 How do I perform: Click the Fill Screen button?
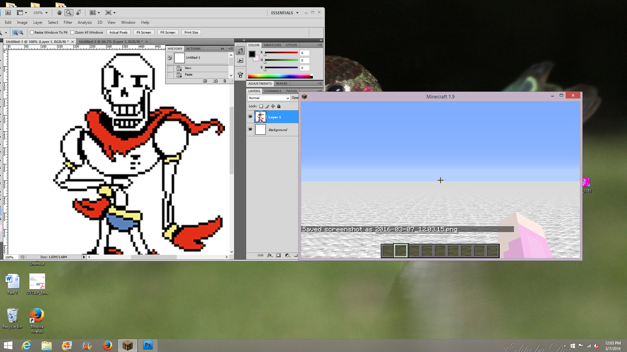(168, 33)
